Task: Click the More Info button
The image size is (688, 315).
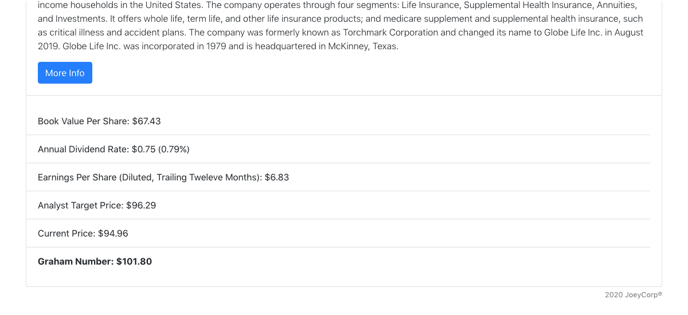Action: [65, 73]
